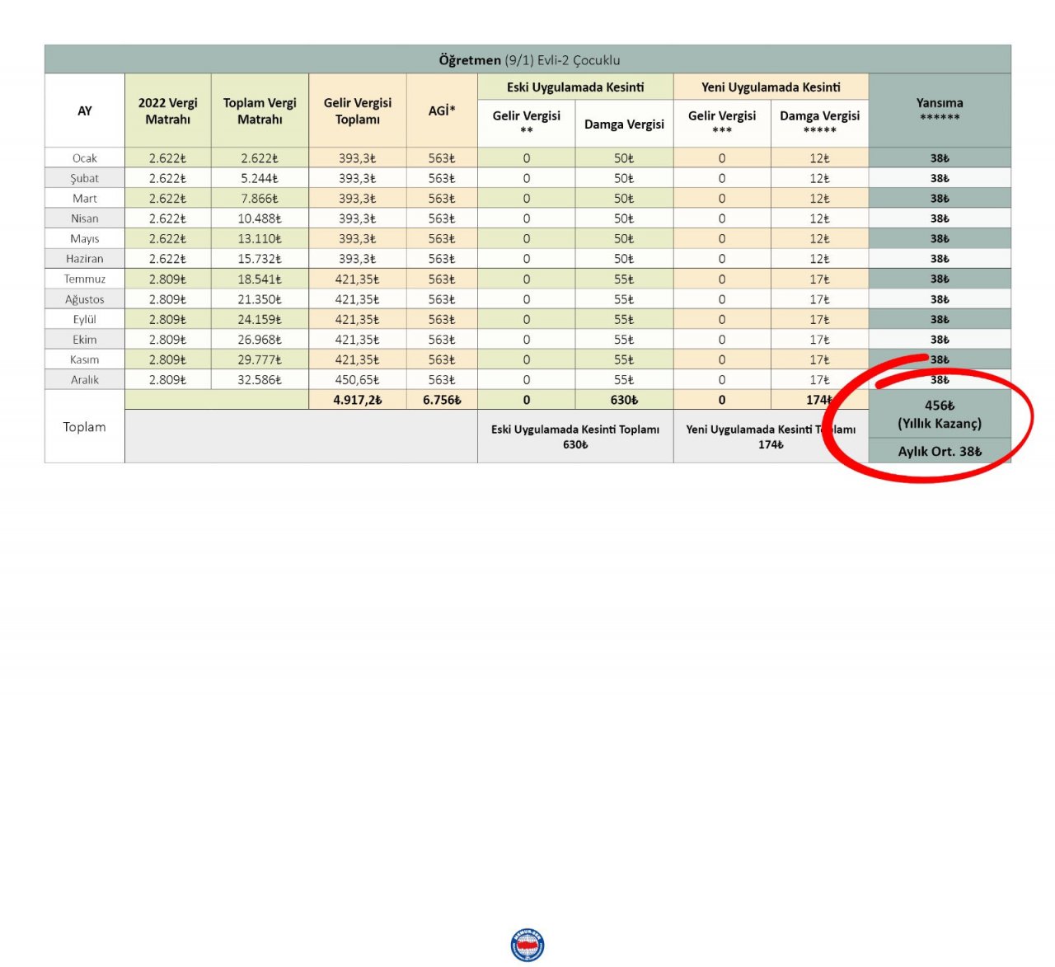Click the 'Eski Uygulamada Kesinti Toplamı 630₺' cell
The image size is (1055, 967).
click(x=575, y=437)
